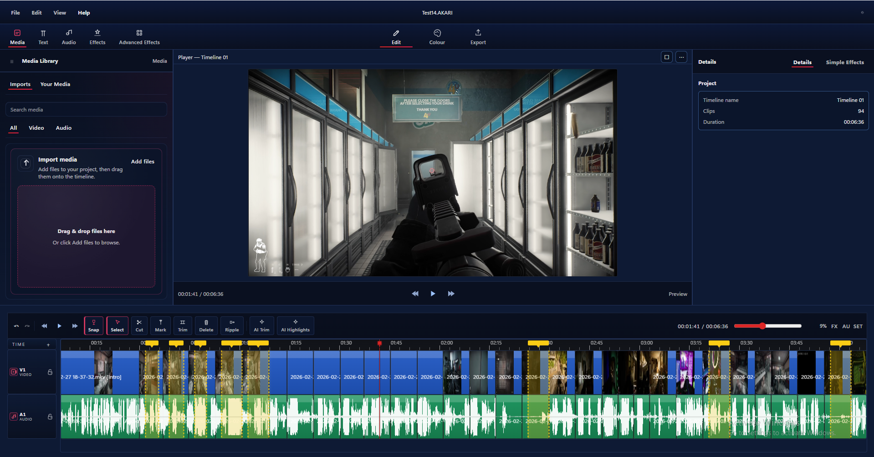Enable the Snap toggle
The height and width of the screenshot is (457, 874).
click(x=93, y=325)
